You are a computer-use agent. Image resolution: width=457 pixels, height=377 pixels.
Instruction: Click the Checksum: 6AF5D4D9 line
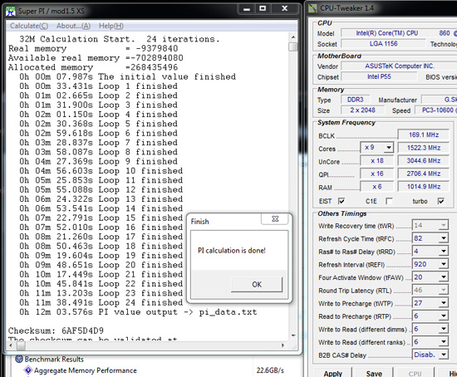pos(56,330)
